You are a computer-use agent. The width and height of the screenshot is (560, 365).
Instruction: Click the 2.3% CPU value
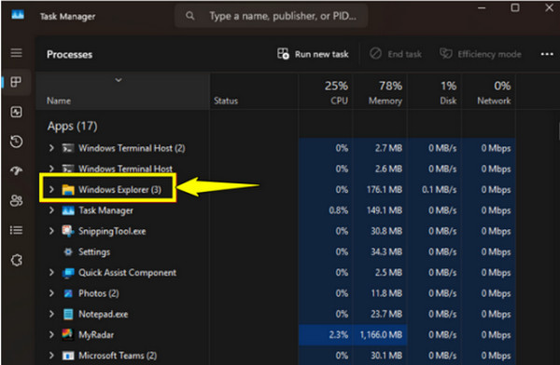coord(338,334)
